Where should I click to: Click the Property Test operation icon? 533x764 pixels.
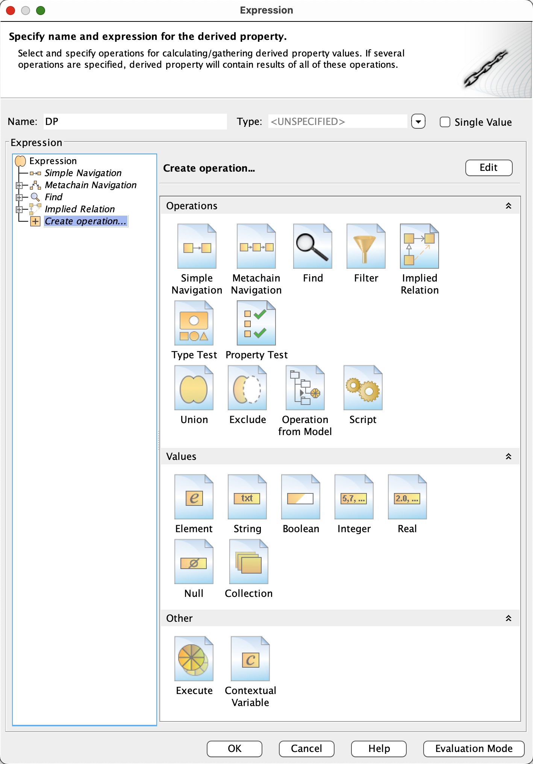[256, 323]
